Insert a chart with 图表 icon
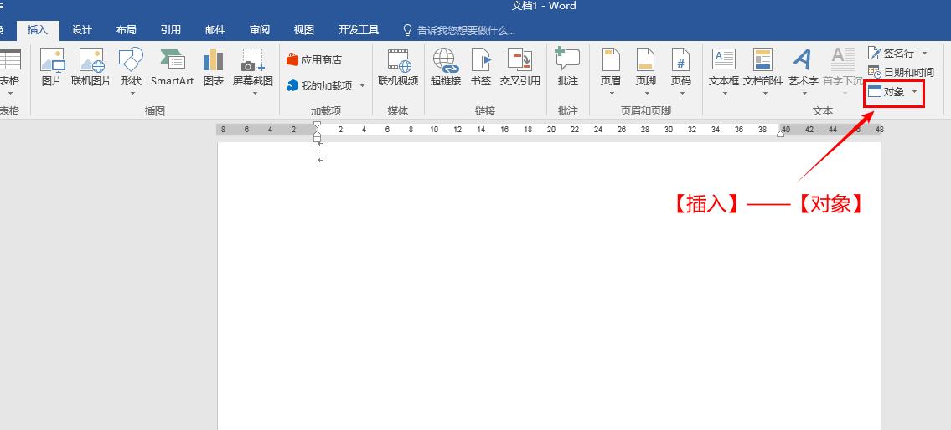This screenshot has width=951, height=430. 214,66
